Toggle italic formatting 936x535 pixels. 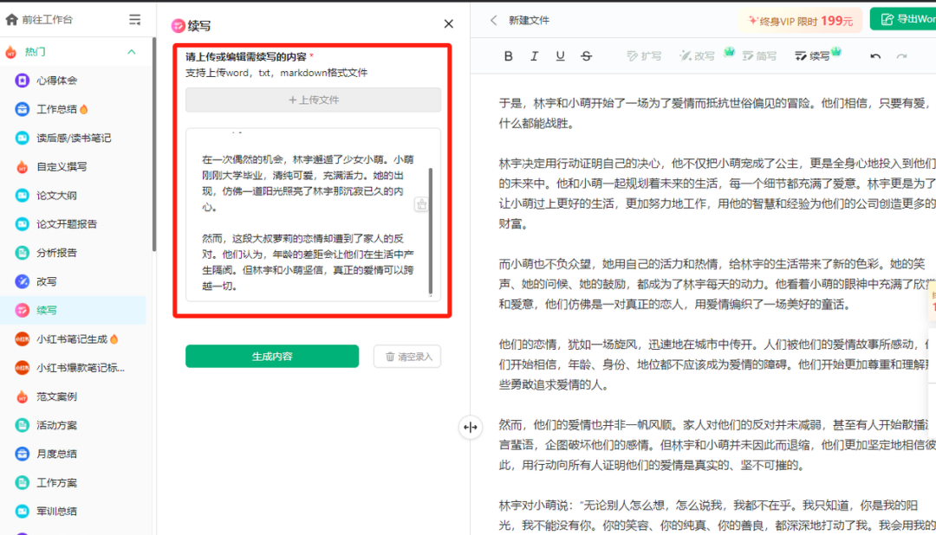[x=534, y=56]
